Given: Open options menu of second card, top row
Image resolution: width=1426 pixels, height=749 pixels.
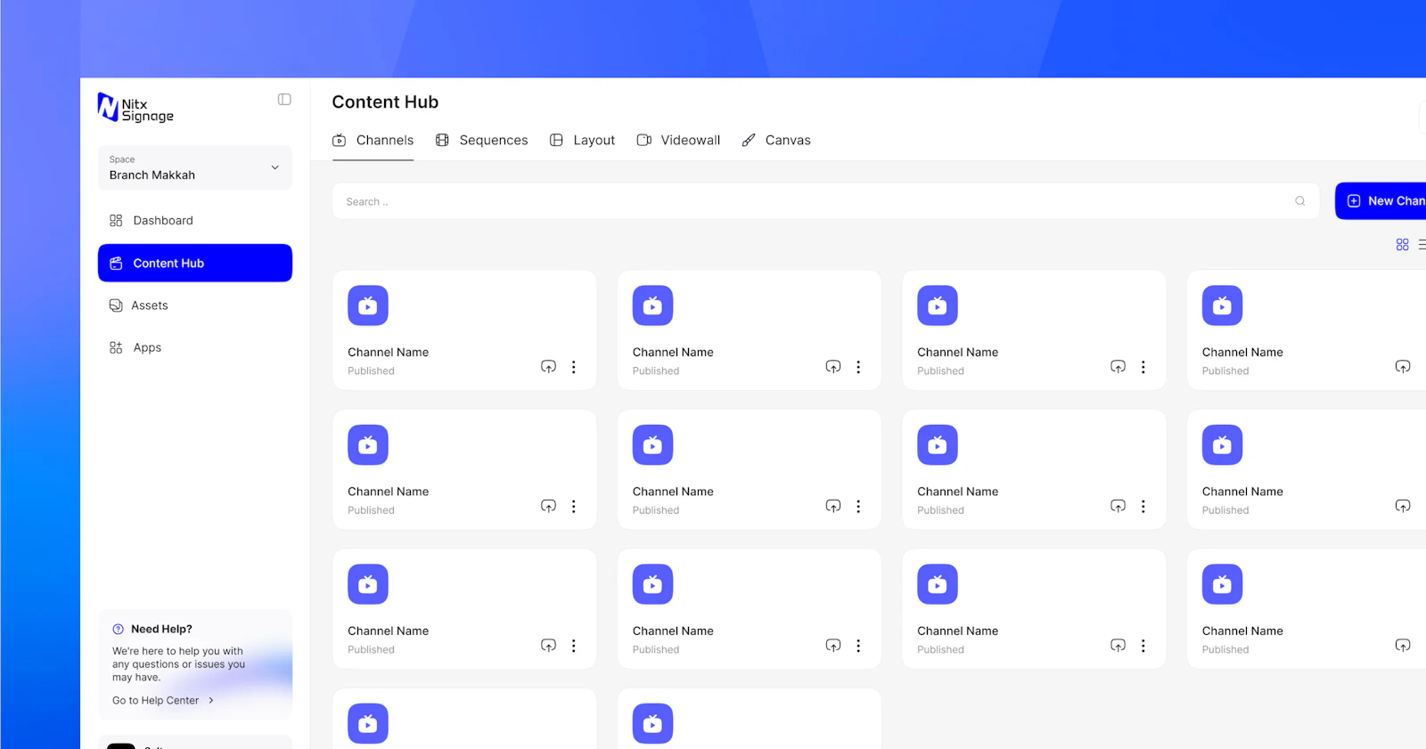Looking at the screenshot, I should point(858,367).
